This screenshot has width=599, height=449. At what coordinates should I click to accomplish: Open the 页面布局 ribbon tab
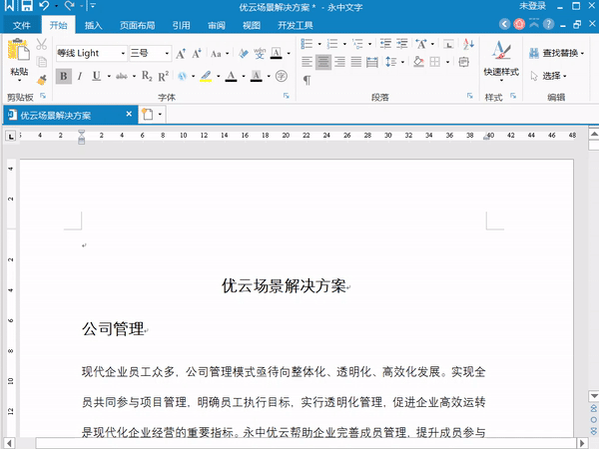point(137,26)
